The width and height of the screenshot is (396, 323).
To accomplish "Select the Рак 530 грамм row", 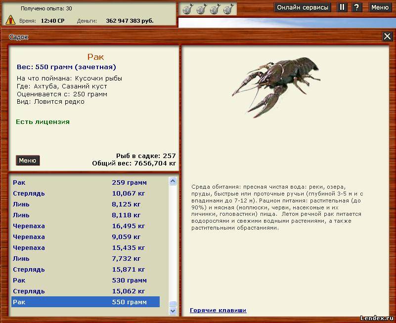I will click(86, 280).
